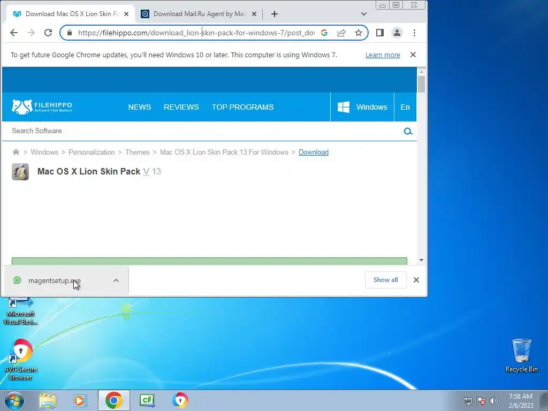Open the Personalization breadcrumb link
This screenshot has height=411, width=548.
[92, 153]
